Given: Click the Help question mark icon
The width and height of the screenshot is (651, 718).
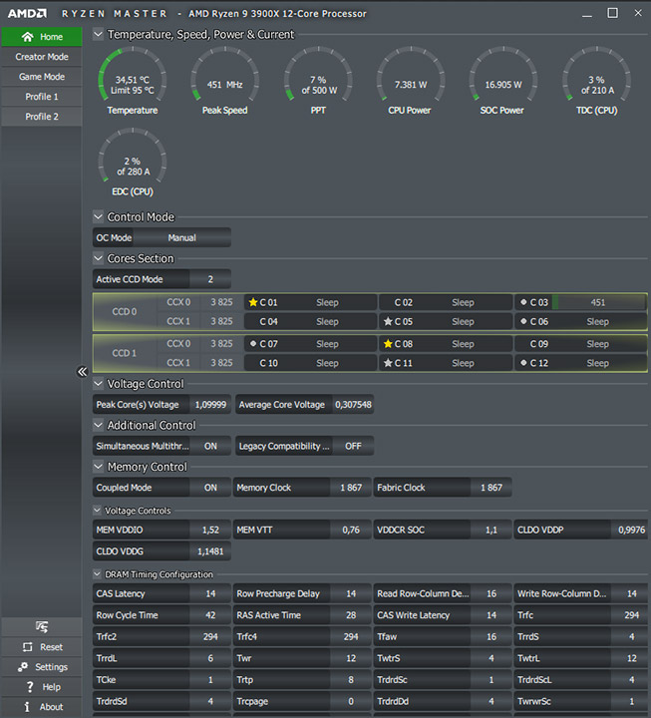Looking at the screenshot, I should (x=30, y=687).
